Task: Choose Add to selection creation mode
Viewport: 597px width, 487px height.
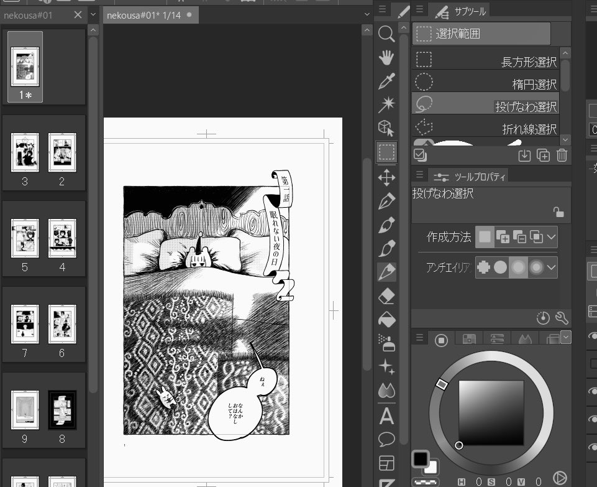Action: pyautogui.click(x=502, y=236)
